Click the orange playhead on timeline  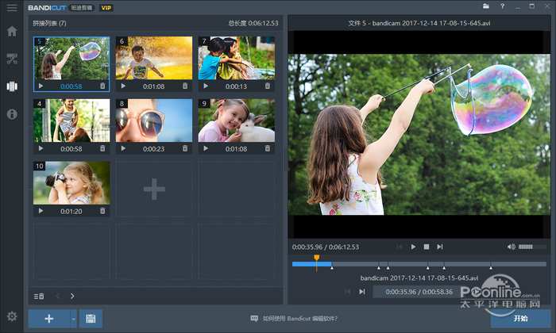pos(316,258)
